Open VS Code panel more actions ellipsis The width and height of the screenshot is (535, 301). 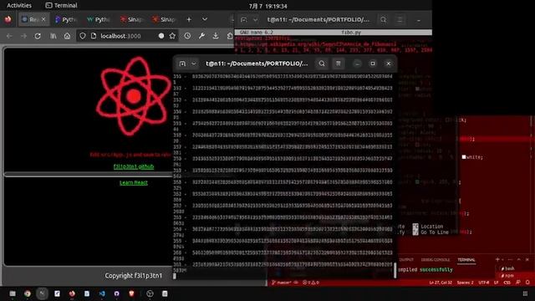pyautogui.click(x=510, y=260)
